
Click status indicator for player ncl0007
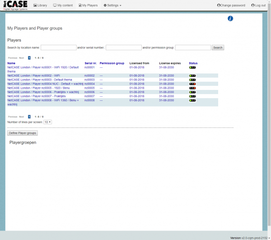coord(192,96)
